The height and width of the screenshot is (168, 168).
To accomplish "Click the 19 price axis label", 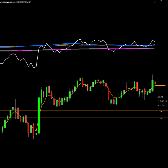I will [x=161, y=118].
